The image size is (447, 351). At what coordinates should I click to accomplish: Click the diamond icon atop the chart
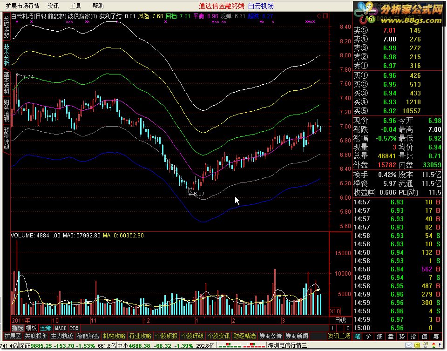pyautogui.click(x=319, y=16)
